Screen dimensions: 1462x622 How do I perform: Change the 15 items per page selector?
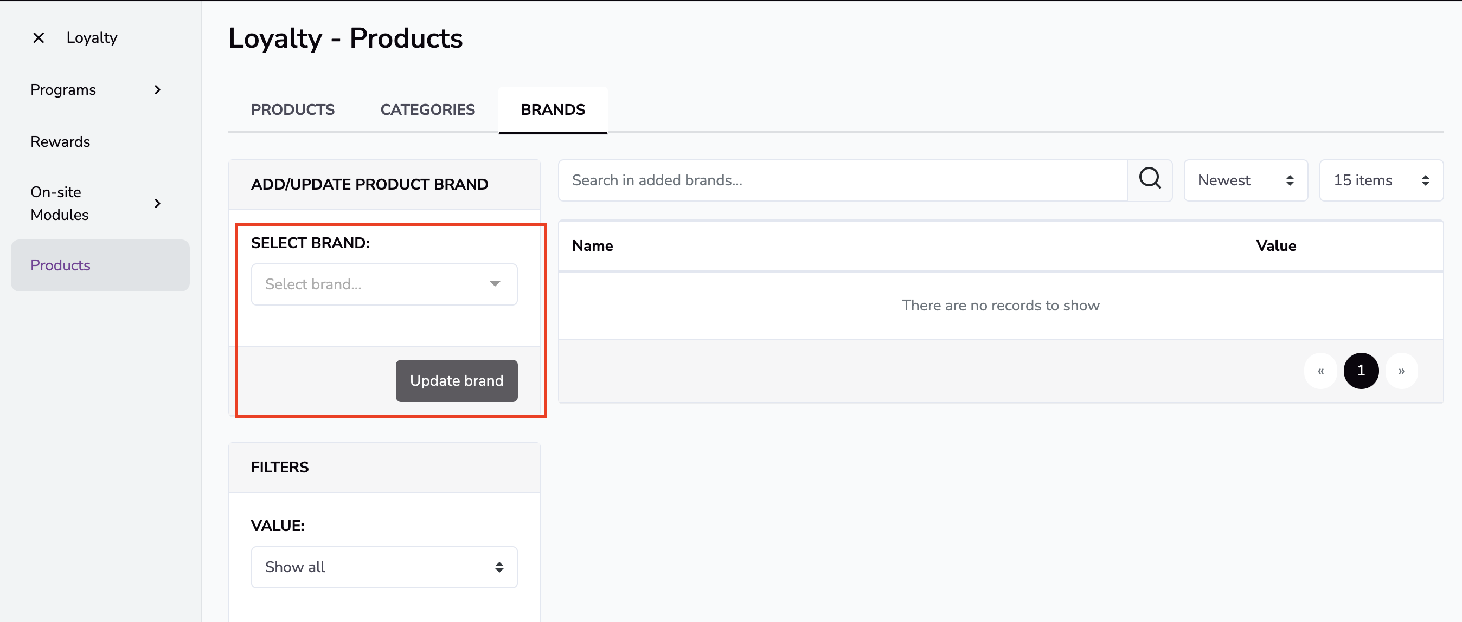[x=1380, y=180]
